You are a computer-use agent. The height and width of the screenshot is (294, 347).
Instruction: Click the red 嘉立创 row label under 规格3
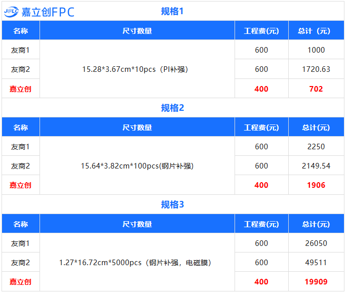20,282
